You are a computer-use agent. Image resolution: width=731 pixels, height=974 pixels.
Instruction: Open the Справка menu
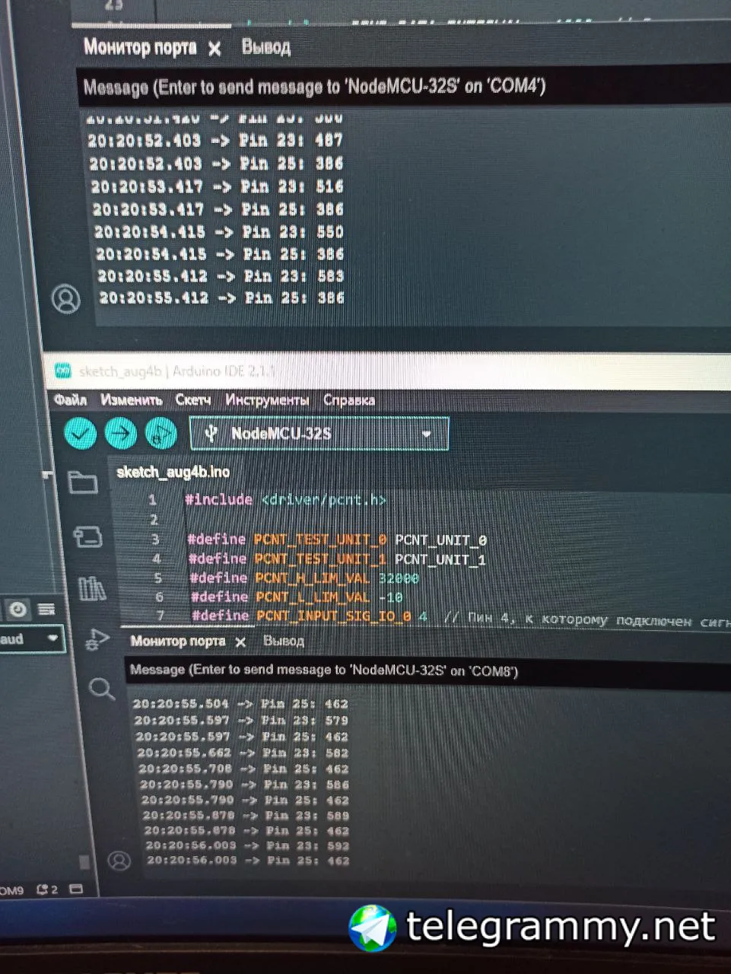click(348, 399)
